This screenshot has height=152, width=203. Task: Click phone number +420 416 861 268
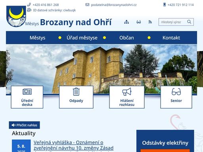pyautogui.click(x=46, y=5)
